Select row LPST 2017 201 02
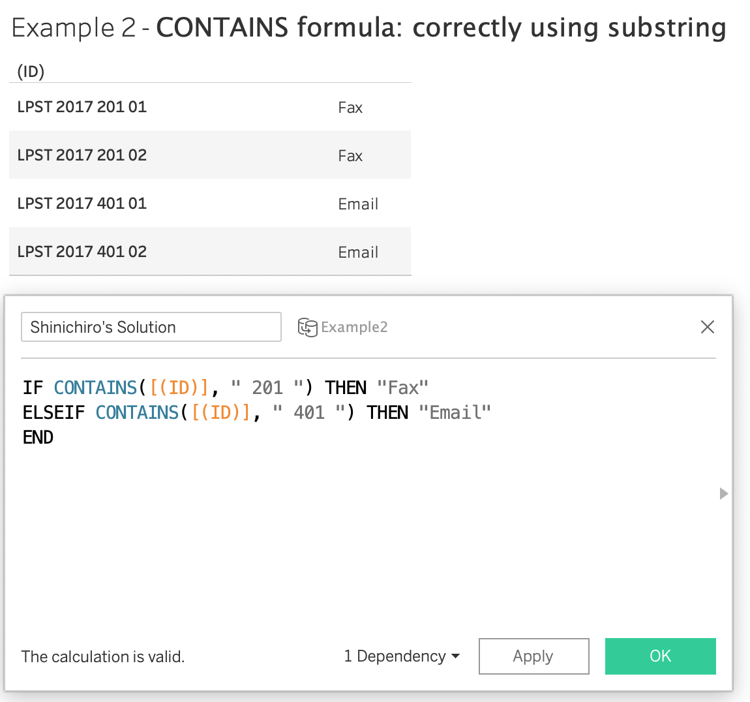This screenshot has width=750, height=702. point(82,155)
